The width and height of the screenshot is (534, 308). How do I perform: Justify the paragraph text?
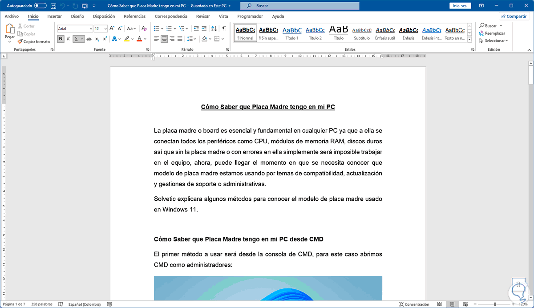pyautogui.click(x=179, y=39)
